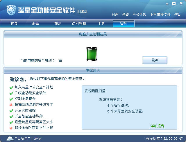Image resolution: width=186 pixels, height=142 pixels.
Task: Minimize the Rising window
Action: pyautogui.click(x=167, y=4)
